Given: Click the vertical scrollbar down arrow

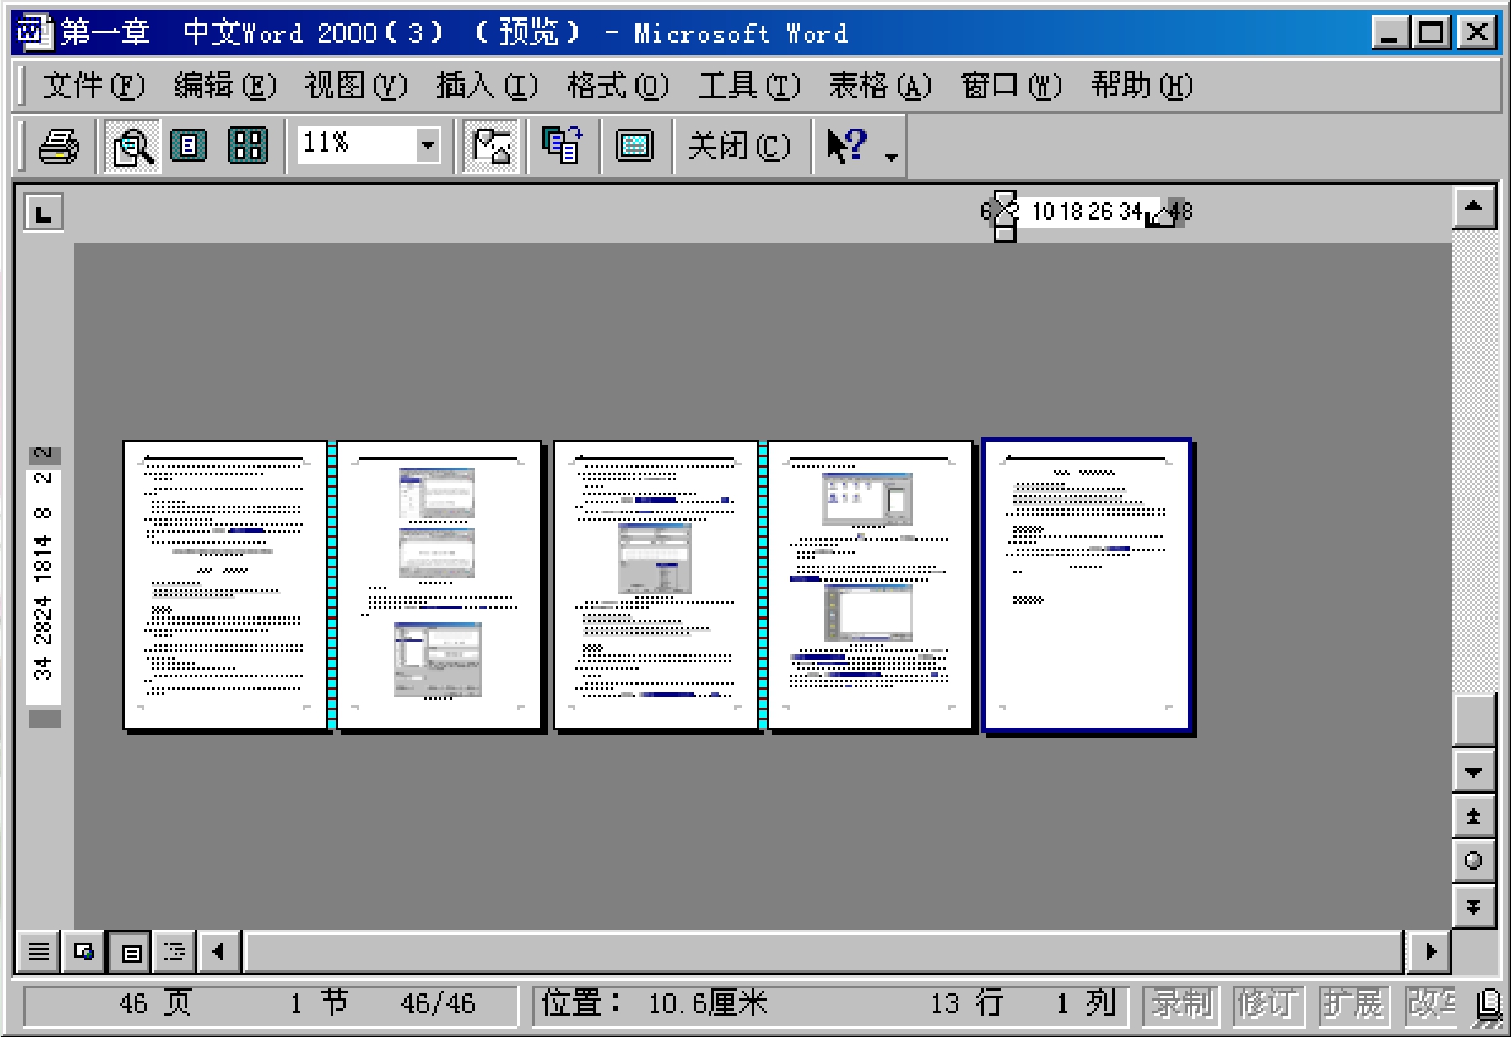Looking at the screenshot, I should (1474, 772).
